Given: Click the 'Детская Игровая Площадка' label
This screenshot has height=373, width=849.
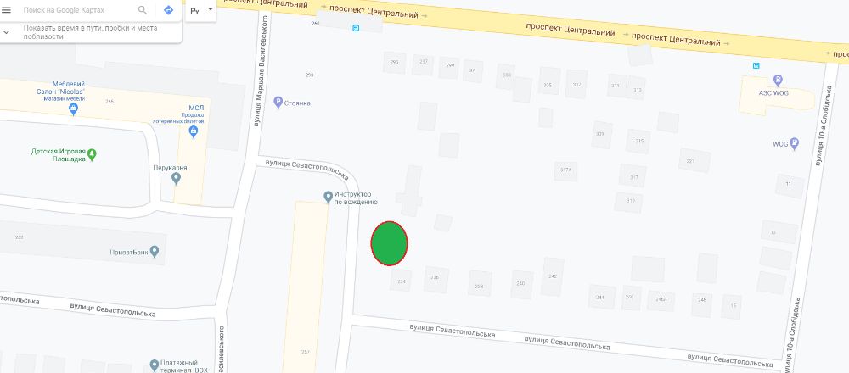Looking at the screenshot, I should click(58, 155).
